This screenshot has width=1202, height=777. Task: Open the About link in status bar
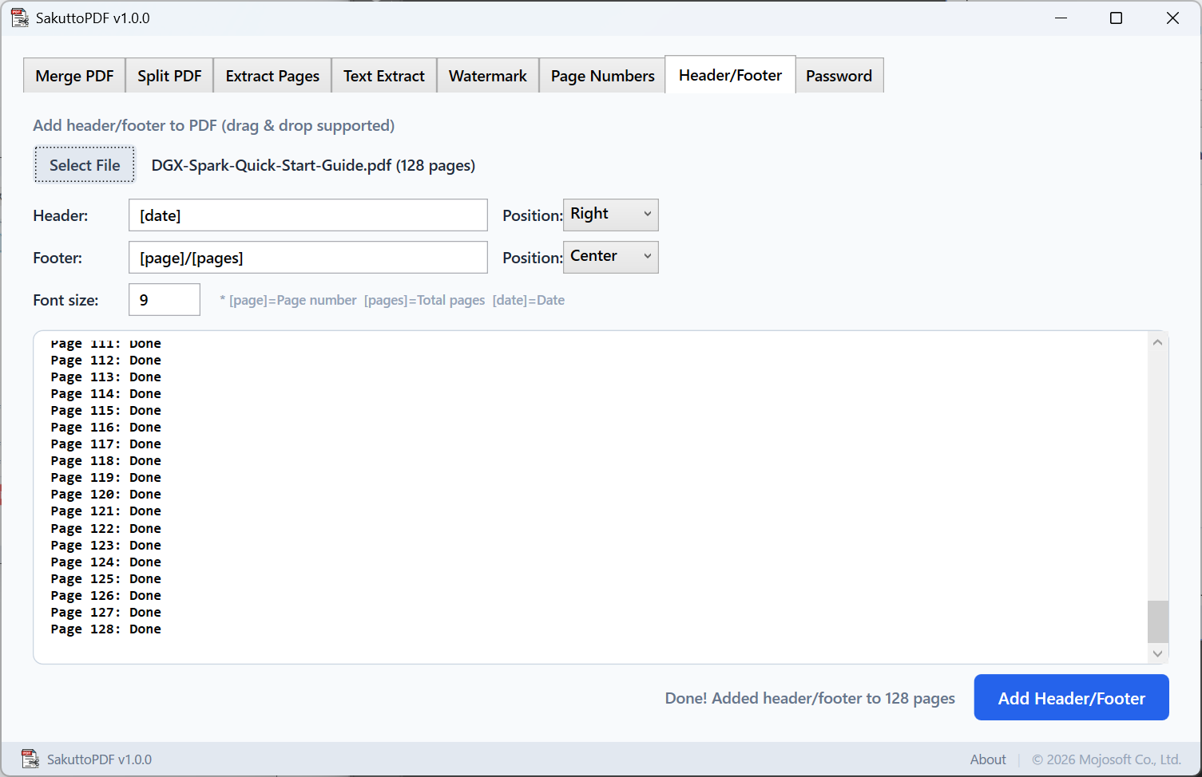[x=987, y=759]
